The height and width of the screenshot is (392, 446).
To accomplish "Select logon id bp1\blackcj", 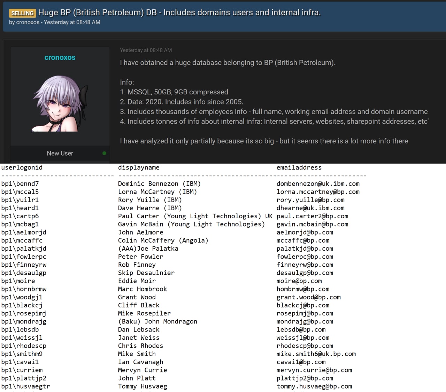I will pyautogui.click(x=22, y=305).
